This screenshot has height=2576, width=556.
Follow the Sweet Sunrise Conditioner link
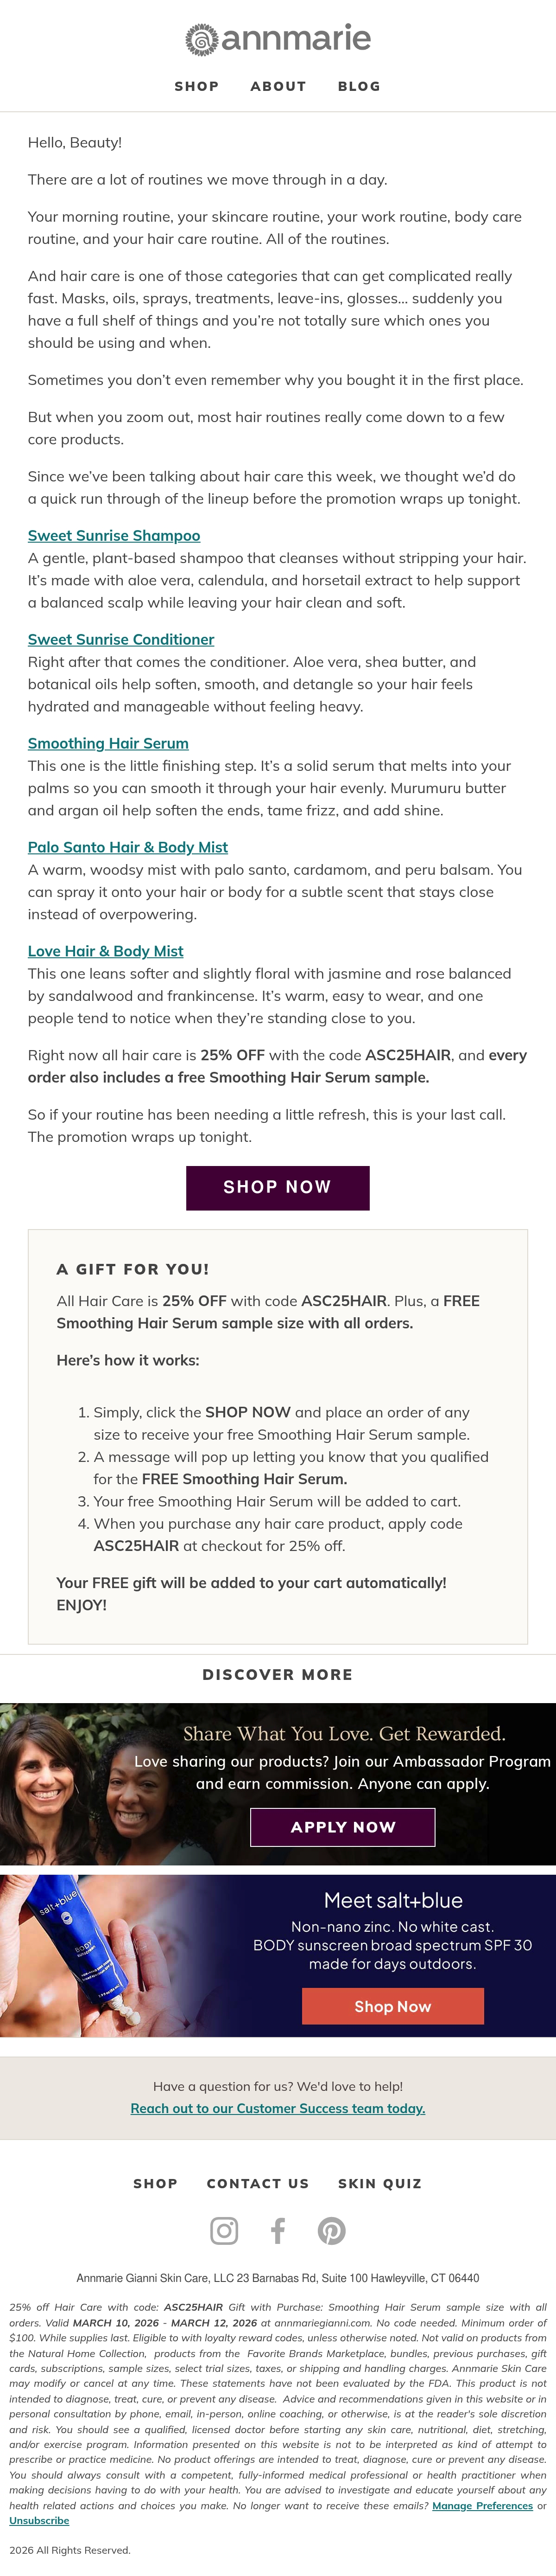pos(121,640)
